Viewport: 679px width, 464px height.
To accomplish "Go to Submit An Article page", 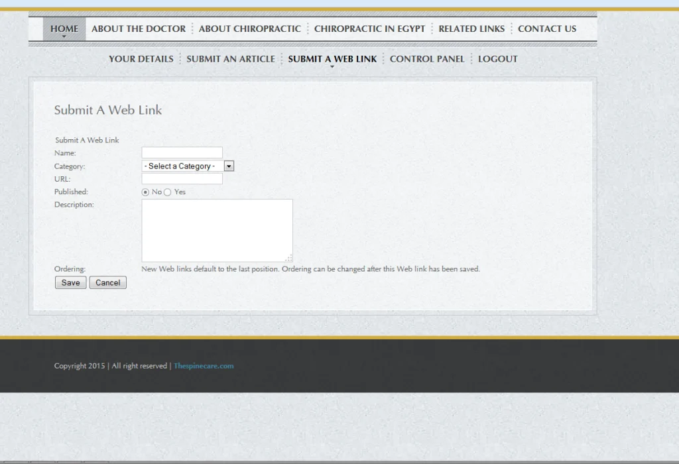I will [231, 59].
